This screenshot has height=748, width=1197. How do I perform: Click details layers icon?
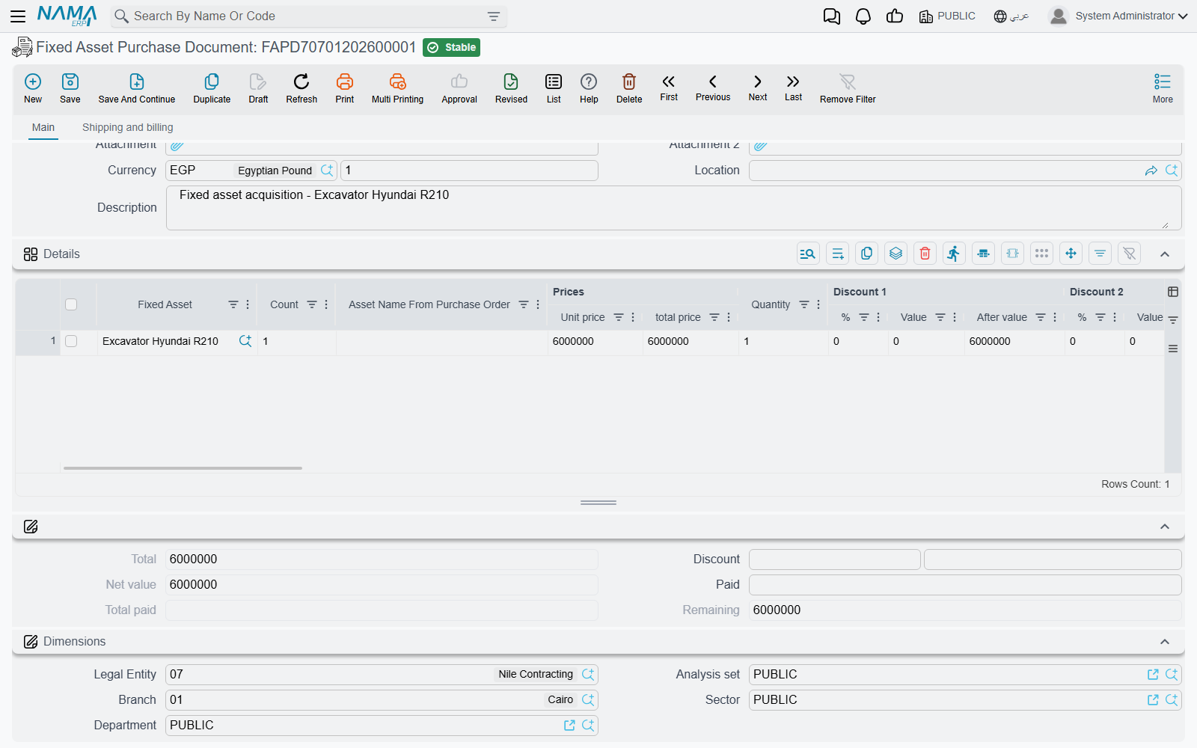896,254
